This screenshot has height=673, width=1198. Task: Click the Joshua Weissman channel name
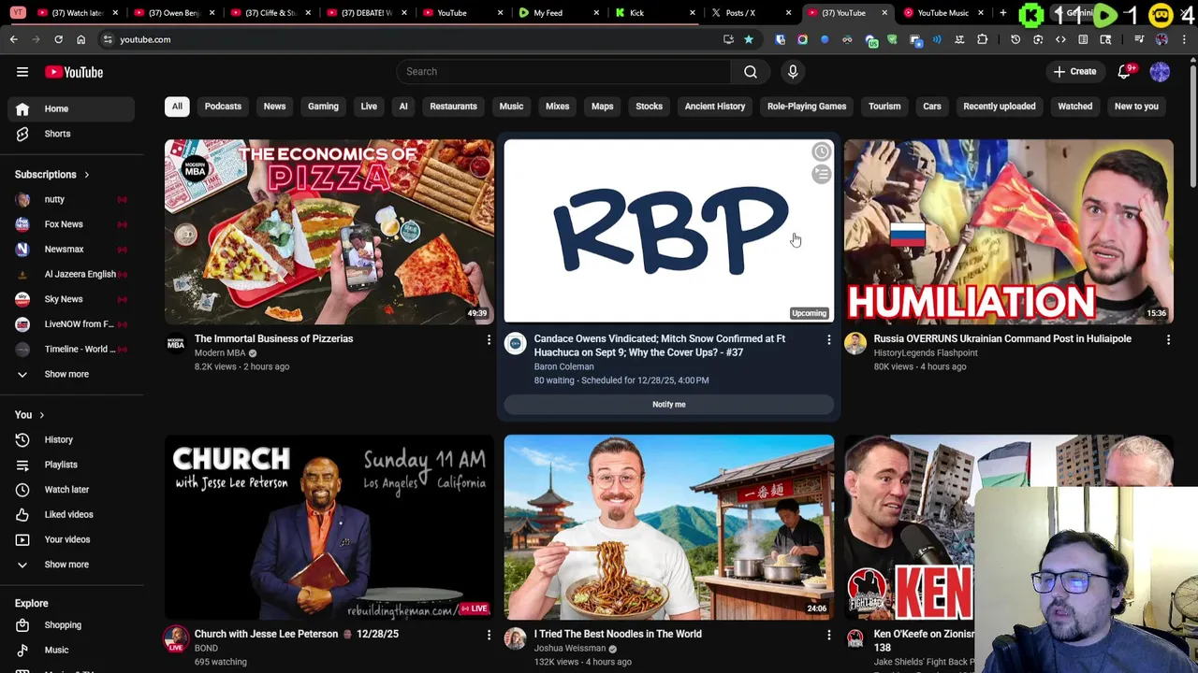pyautogui.click(x=570, y=649)
